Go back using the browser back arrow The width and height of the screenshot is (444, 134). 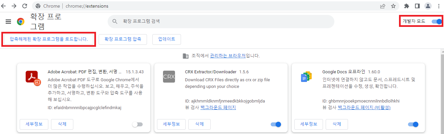coord(4,6)
